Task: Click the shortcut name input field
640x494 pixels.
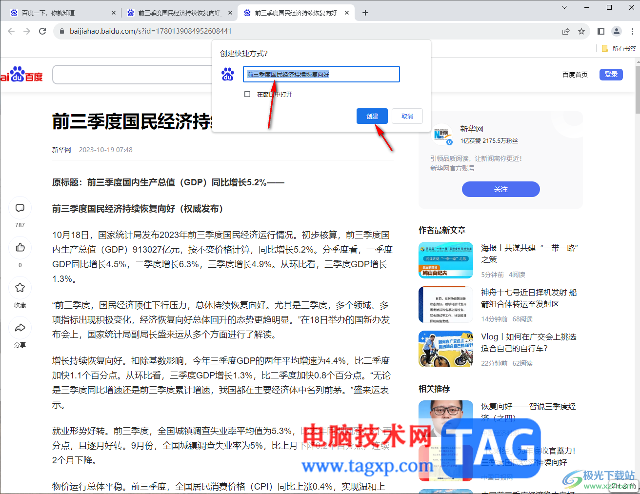Action: [321, 74]
